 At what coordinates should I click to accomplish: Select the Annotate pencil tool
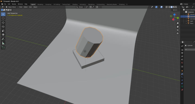(x=3, y=39)
